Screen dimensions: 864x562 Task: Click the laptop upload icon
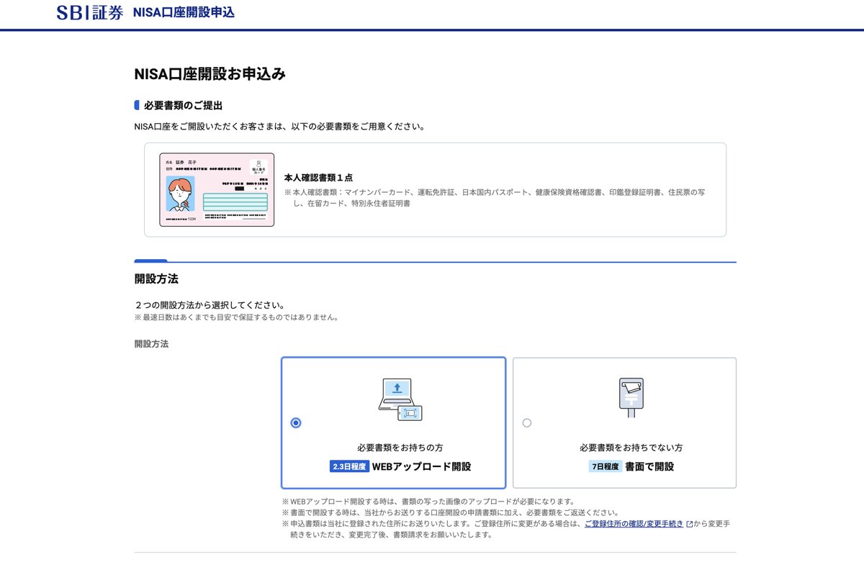tap(400, 399)
